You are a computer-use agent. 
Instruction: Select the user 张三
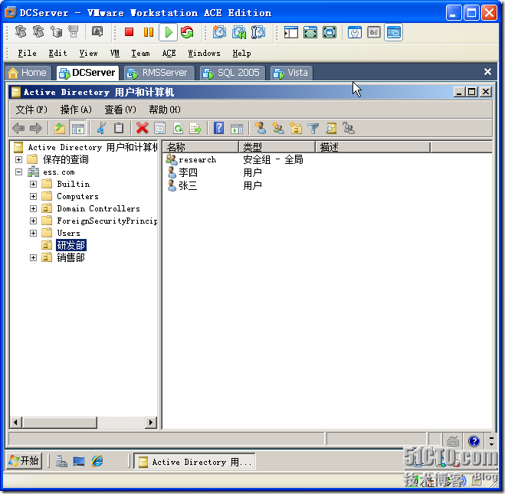pyautogui.click(x=182, y=185)
